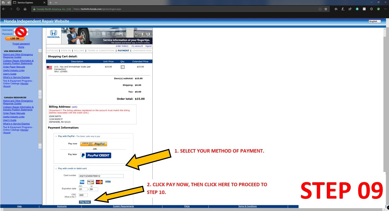Click down arrow of USA Resources scrollbar
Screen dimensions: 389x211
40,93
